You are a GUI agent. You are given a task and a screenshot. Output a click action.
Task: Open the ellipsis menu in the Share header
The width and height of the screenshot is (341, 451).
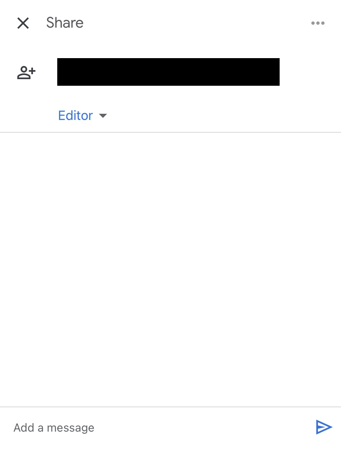tap(318, 23)
